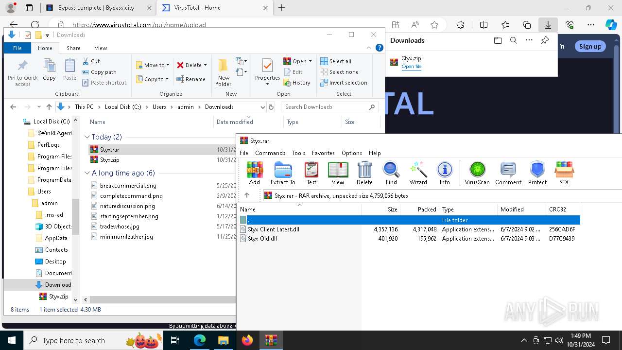Viewport: 622px width, 350px height.
Task: Start VirusScan on the archive
Action: [477, 174]
